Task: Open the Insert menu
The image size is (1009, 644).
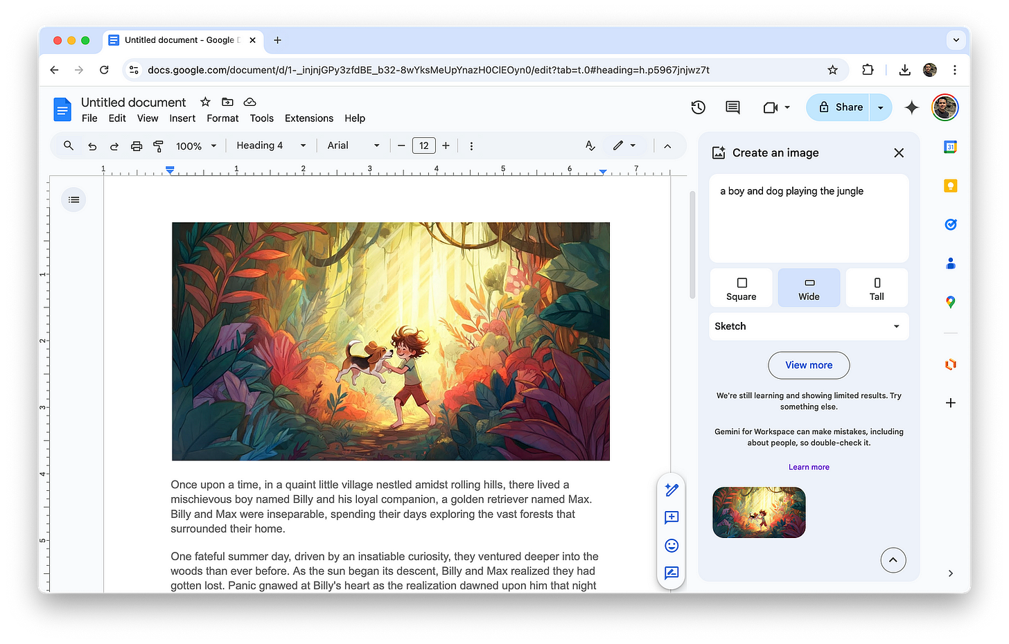Action: 182,118
